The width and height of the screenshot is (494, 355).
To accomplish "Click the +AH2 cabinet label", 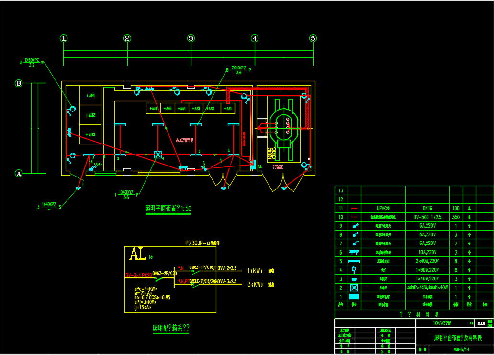I will 90,115.
